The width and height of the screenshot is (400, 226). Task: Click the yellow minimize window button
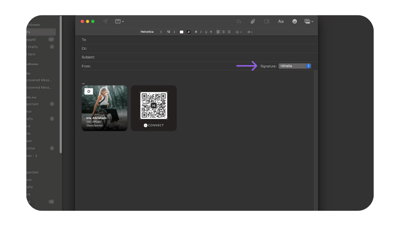point(88,21)
